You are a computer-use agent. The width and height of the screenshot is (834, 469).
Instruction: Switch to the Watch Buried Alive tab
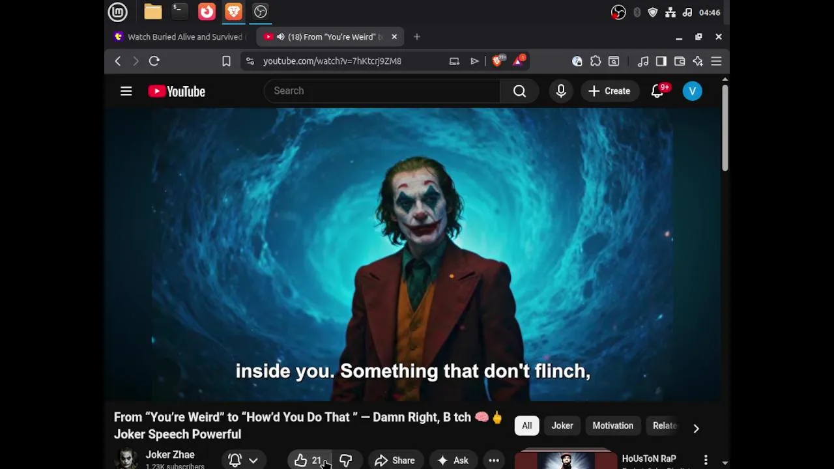point(179,37)
